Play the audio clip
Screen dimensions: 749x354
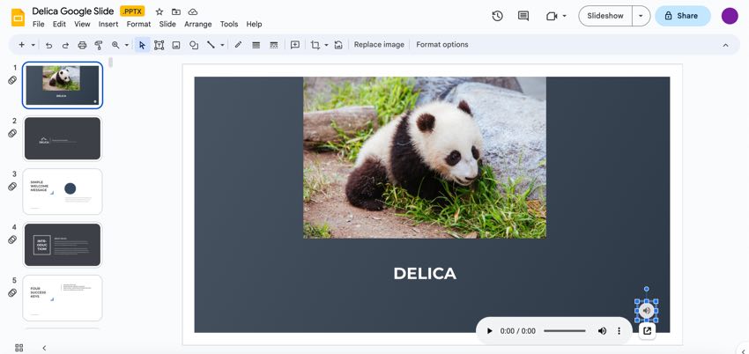click(x=489, y=330)
